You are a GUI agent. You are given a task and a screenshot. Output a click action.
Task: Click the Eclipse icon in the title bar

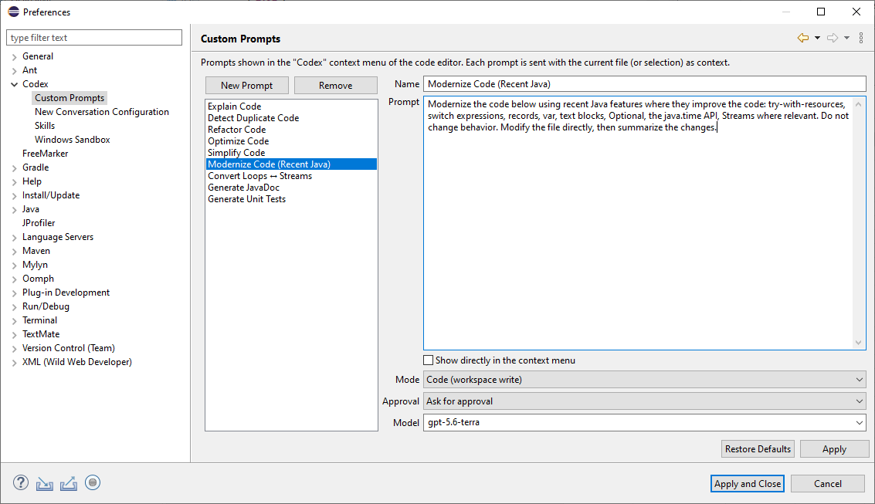click(13, 12)
